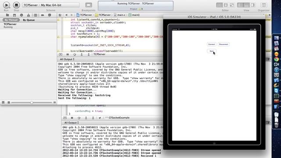Open CFSocketExample All Output filter
Viewport: 281px width, 158px height.
pyautogui.click(x=71, y=123)
